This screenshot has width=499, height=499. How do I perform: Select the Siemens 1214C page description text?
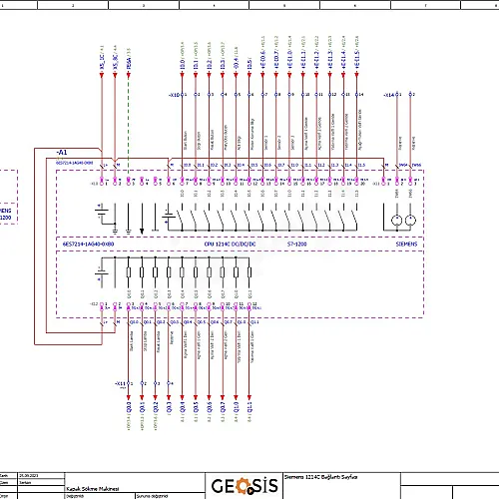320,477
